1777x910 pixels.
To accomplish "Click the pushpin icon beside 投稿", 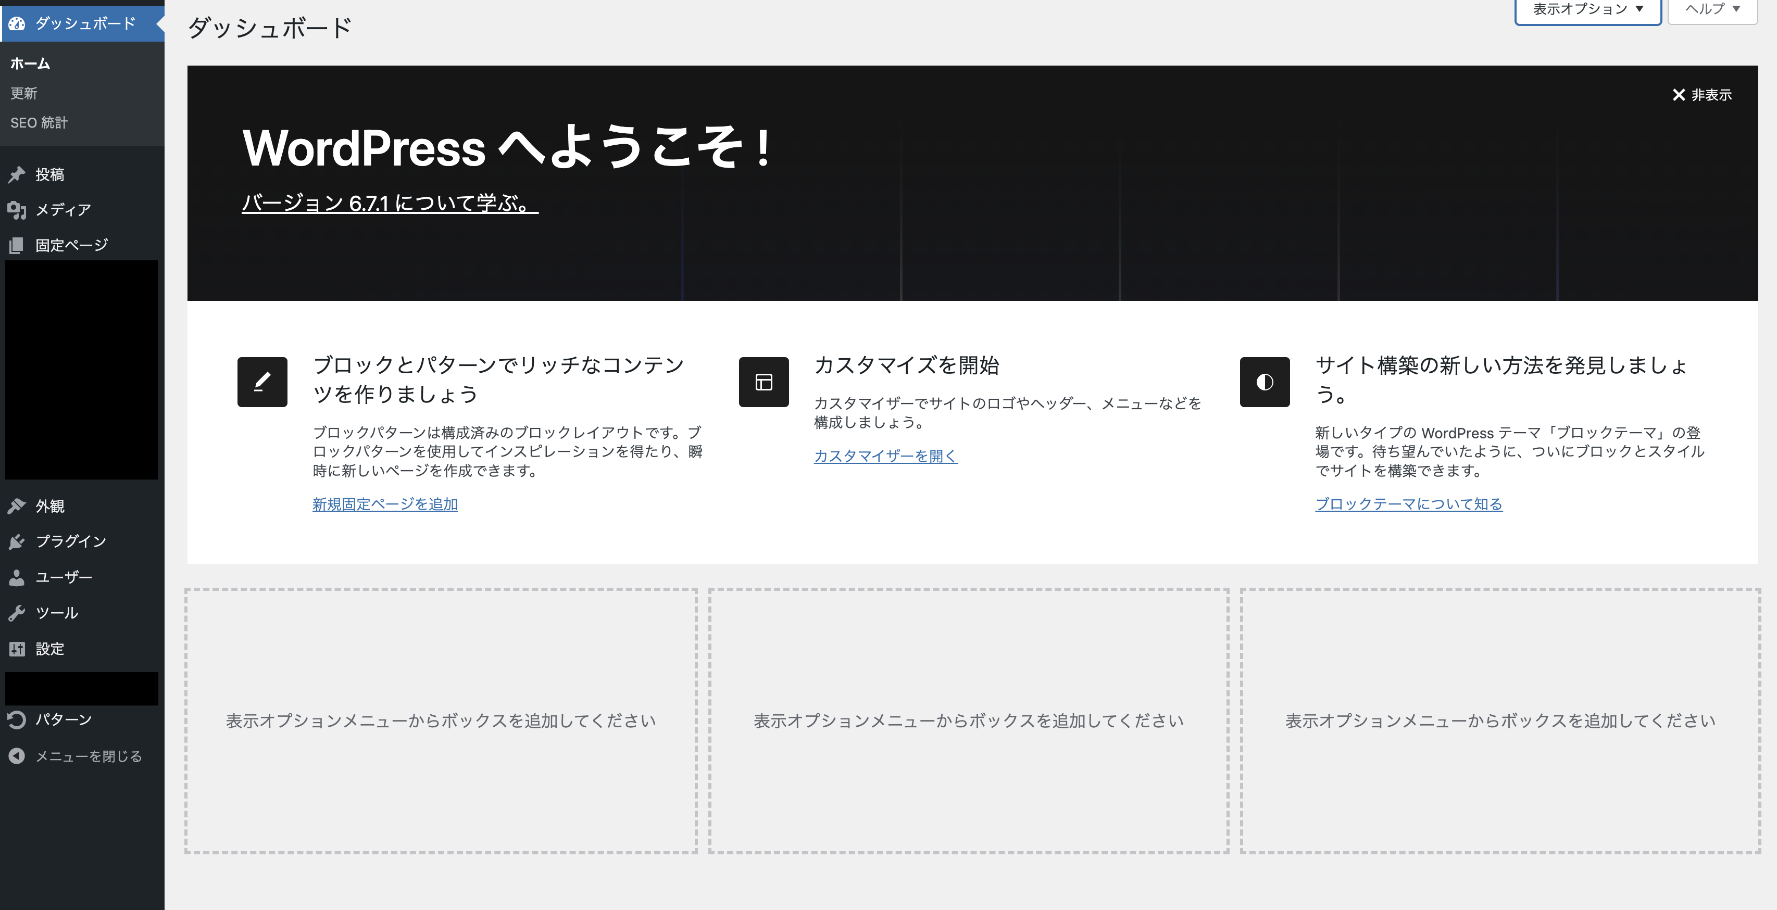I will [x=17, y=174].
